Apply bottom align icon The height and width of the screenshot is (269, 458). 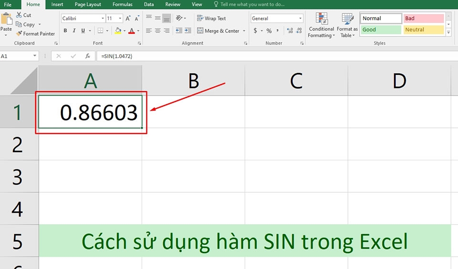(x=167, y=18)
